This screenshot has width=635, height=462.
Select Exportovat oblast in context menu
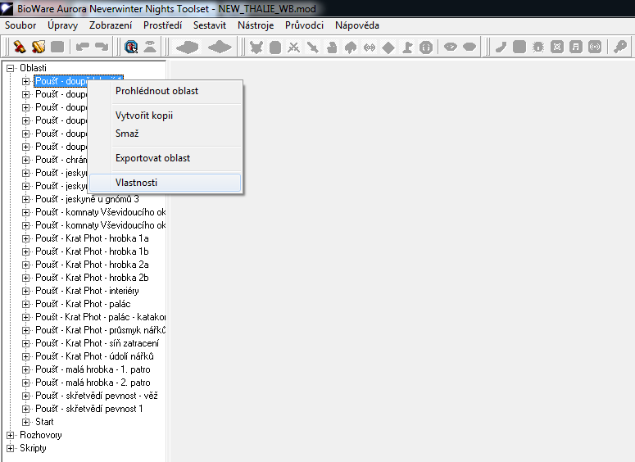coord(152,158)
